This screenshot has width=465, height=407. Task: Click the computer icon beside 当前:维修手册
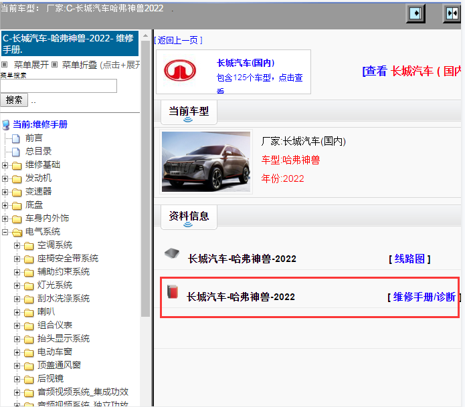6,125
